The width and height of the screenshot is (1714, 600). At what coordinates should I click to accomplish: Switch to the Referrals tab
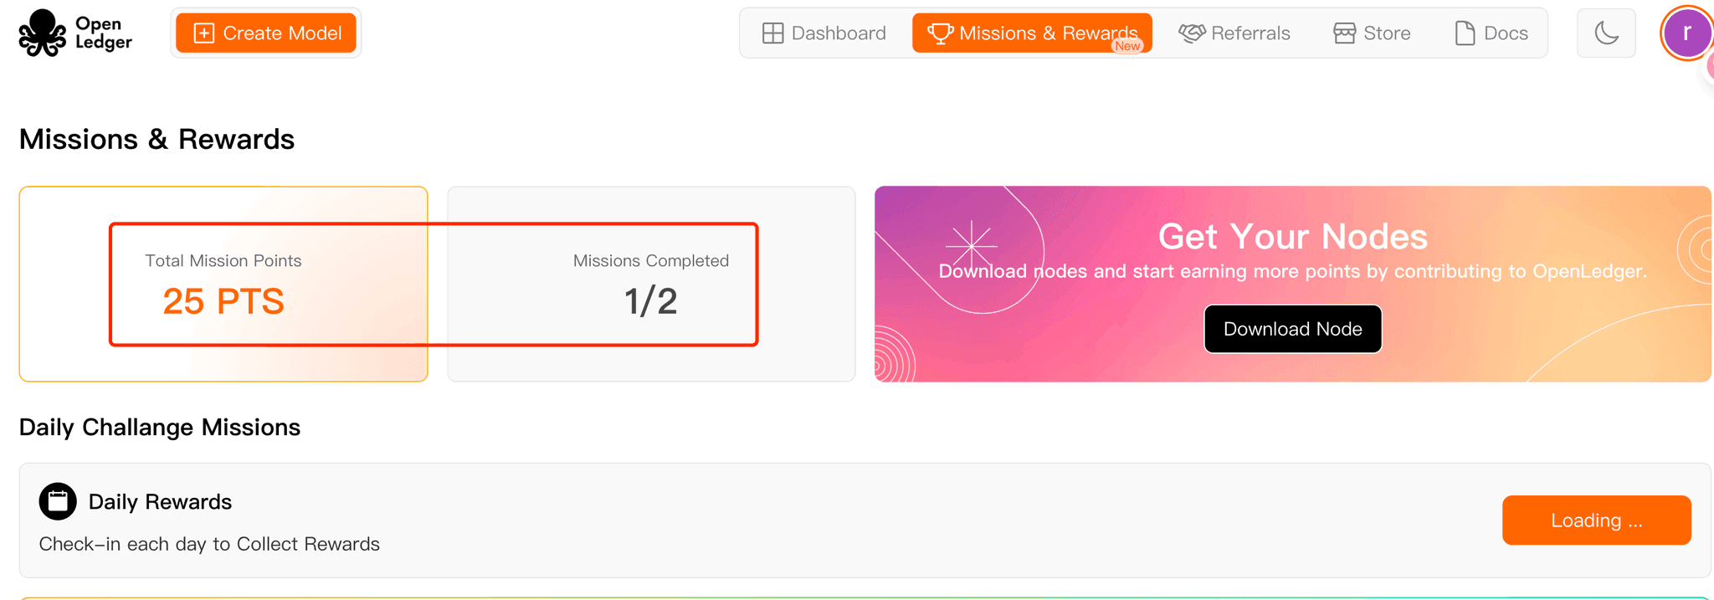pos(1234,33)
